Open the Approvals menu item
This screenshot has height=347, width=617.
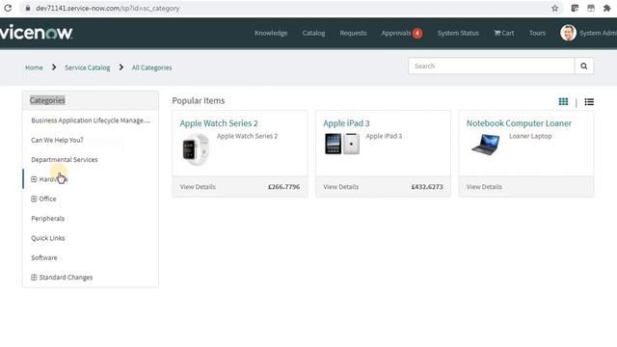pos(396,33)
